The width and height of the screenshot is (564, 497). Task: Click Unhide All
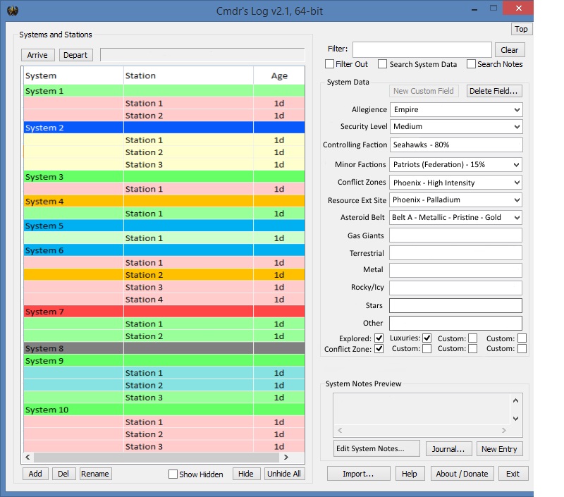(x=284, y=474)
